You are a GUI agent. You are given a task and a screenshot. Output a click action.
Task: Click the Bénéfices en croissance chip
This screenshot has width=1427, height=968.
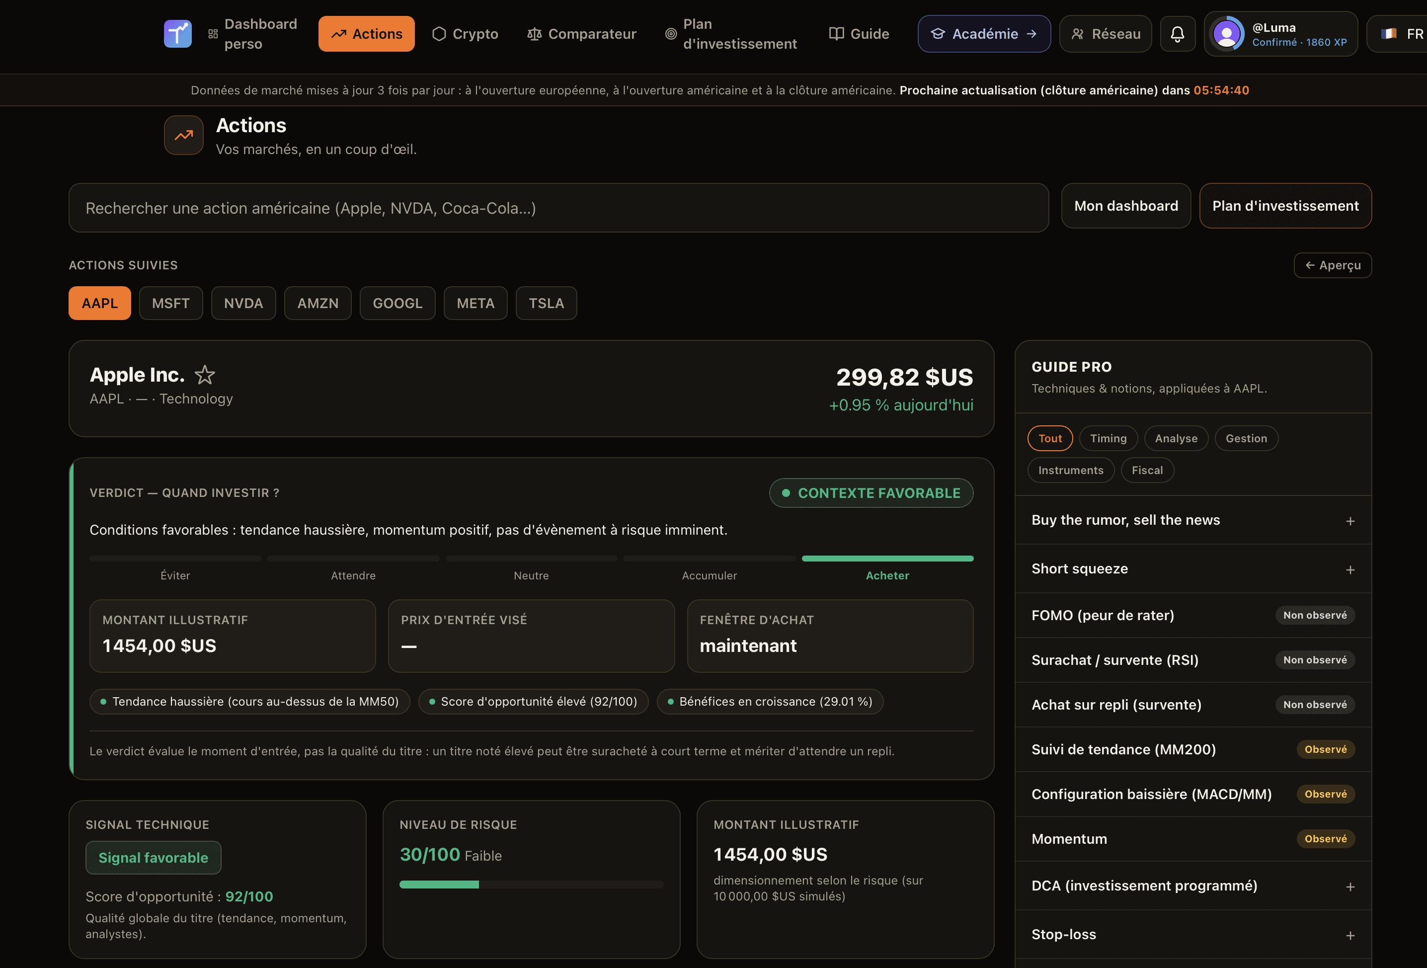pos(770,702)
